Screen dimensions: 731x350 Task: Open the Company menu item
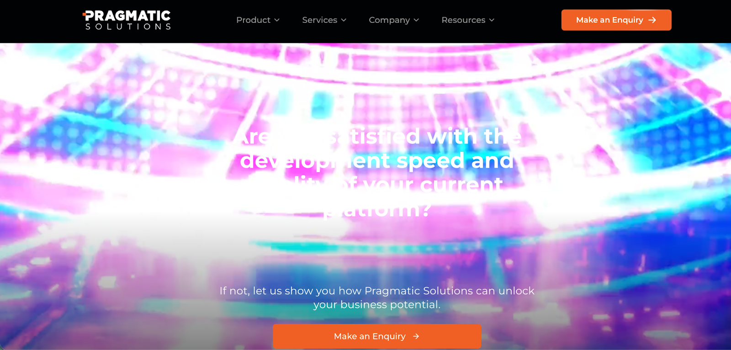(394, 20)
